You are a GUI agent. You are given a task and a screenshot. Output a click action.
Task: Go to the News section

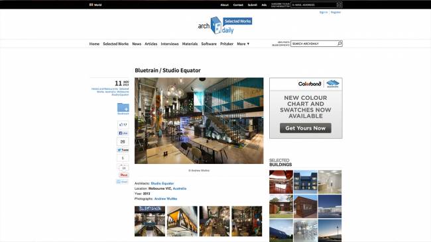point(137,44)
